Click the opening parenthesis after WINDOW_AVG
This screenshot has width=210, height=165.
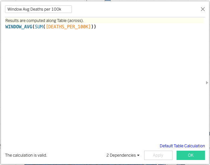(33, 27)
